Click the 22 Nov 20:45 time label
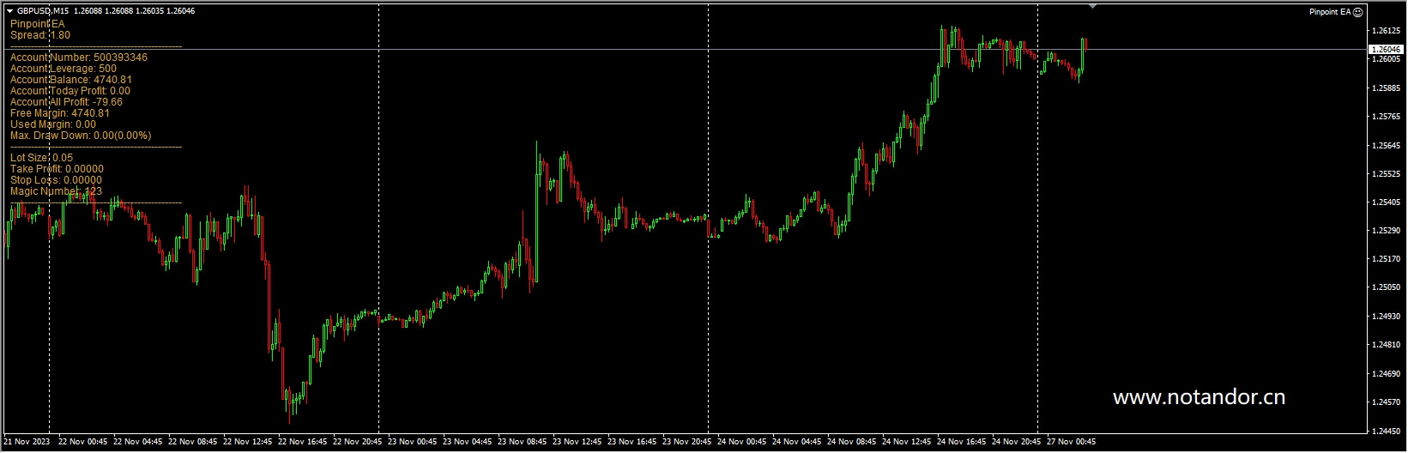 [357, 442]
